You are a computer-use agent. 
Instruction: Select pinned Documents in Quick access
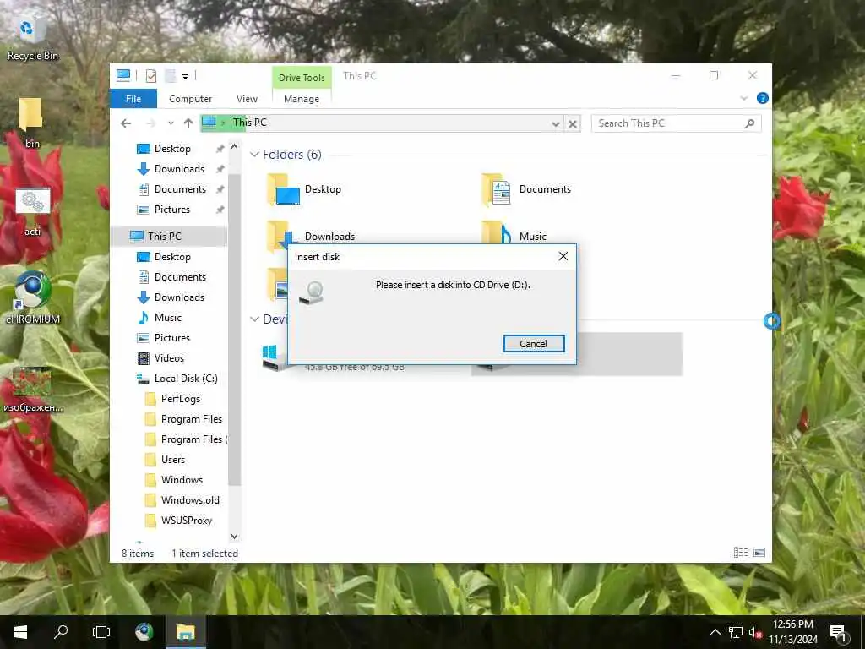pos(180,189)
